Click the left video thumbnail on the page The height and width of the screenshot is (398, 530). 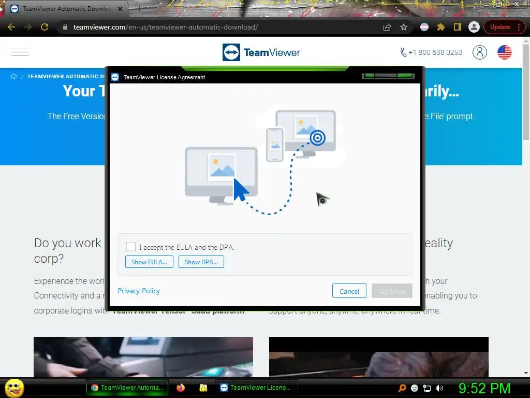[143, 357]
